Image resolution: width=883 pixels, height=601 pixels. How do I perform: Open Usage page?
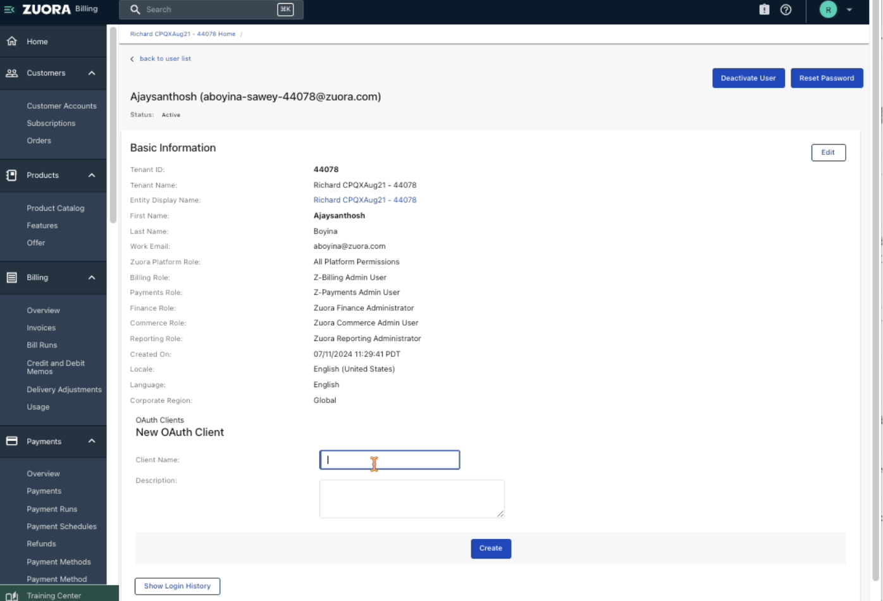[x=38, y=407]
